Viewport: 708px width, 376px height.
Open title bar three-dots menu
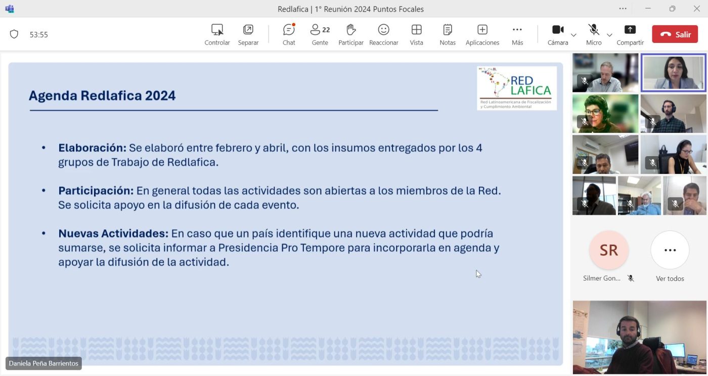click(623, 9)
